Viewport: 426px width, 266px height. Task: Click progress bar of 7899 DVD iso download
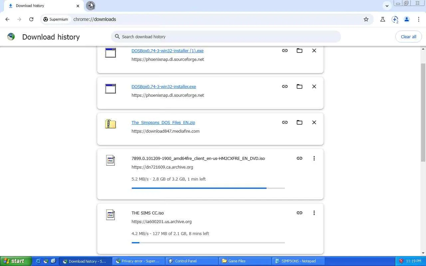tap(208, 188)
